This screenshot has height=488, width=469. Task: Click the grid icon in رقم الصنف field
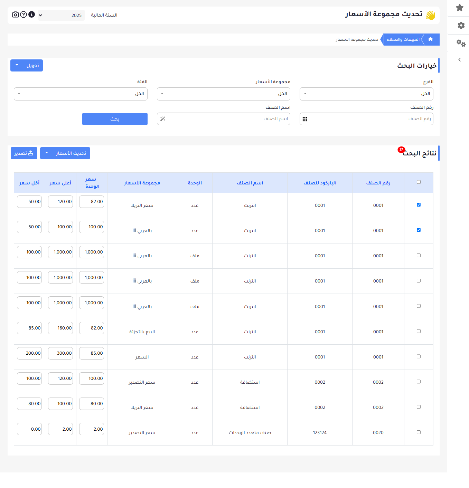305,119
